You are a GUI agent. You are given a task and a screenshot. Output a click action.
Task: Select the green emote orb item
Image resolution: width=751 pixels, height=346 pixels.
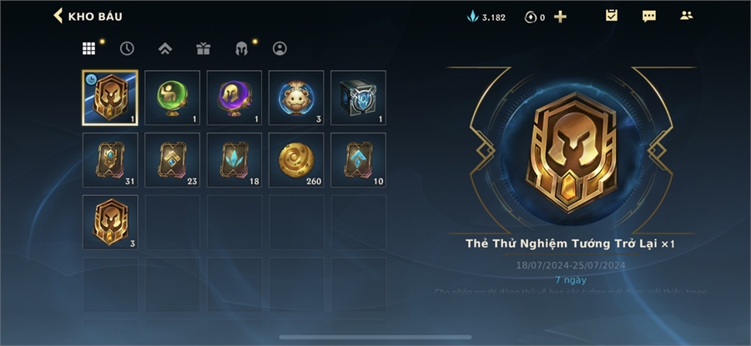tap(173, 98)
